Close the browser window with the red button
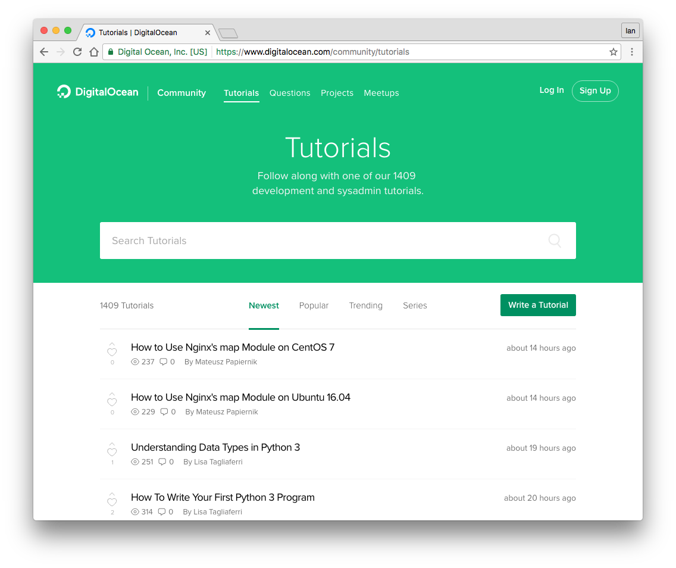Image resolution: width=676 pixels, height=568 pixels. [x=44, y=30]
